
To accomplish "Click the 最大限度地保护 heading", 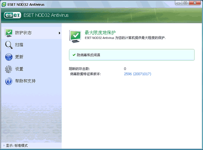I will (x=100, y=33).
